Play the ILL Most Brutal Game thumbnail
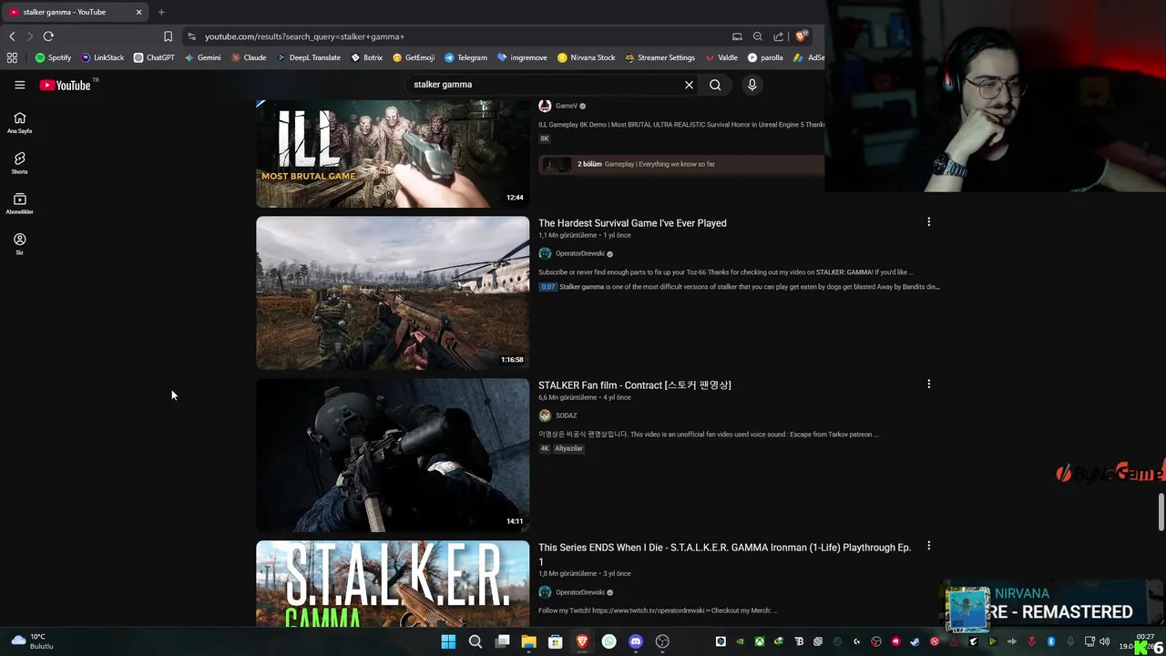Viewport: 1166px width, 656px height. (x=393, y=153)
